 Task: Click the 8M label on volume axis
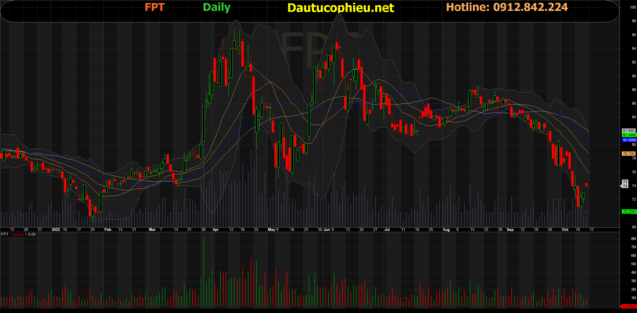pyautogui.click(x=633, y=238)
